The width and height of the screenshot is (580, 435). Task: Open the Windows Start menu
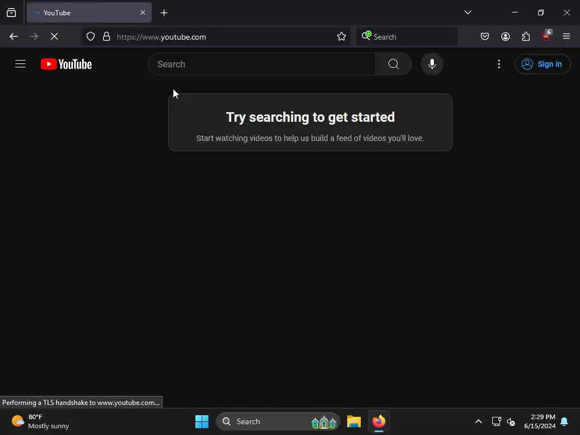(202, 421)
